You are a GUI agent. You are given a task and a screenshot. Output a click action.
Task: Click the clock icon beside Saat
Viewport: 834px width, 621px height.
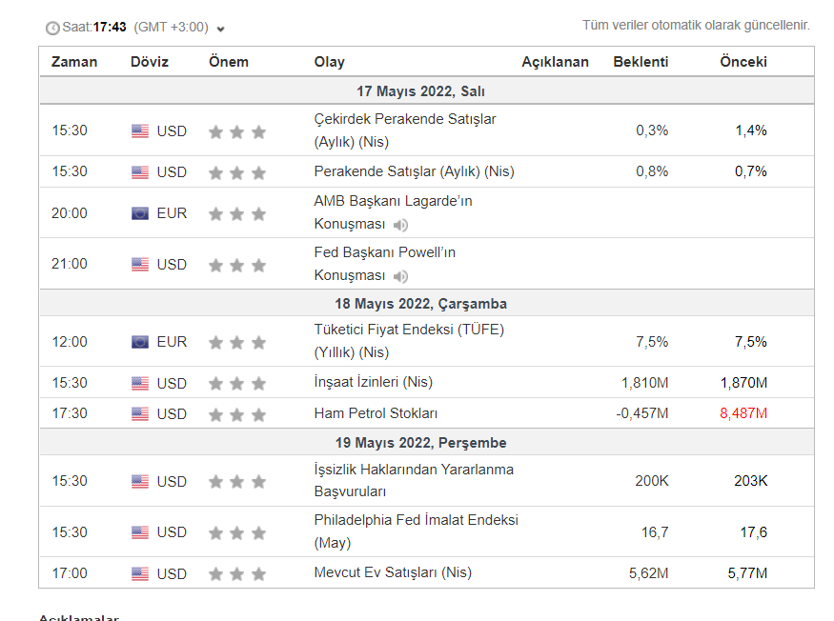(52, 28)
